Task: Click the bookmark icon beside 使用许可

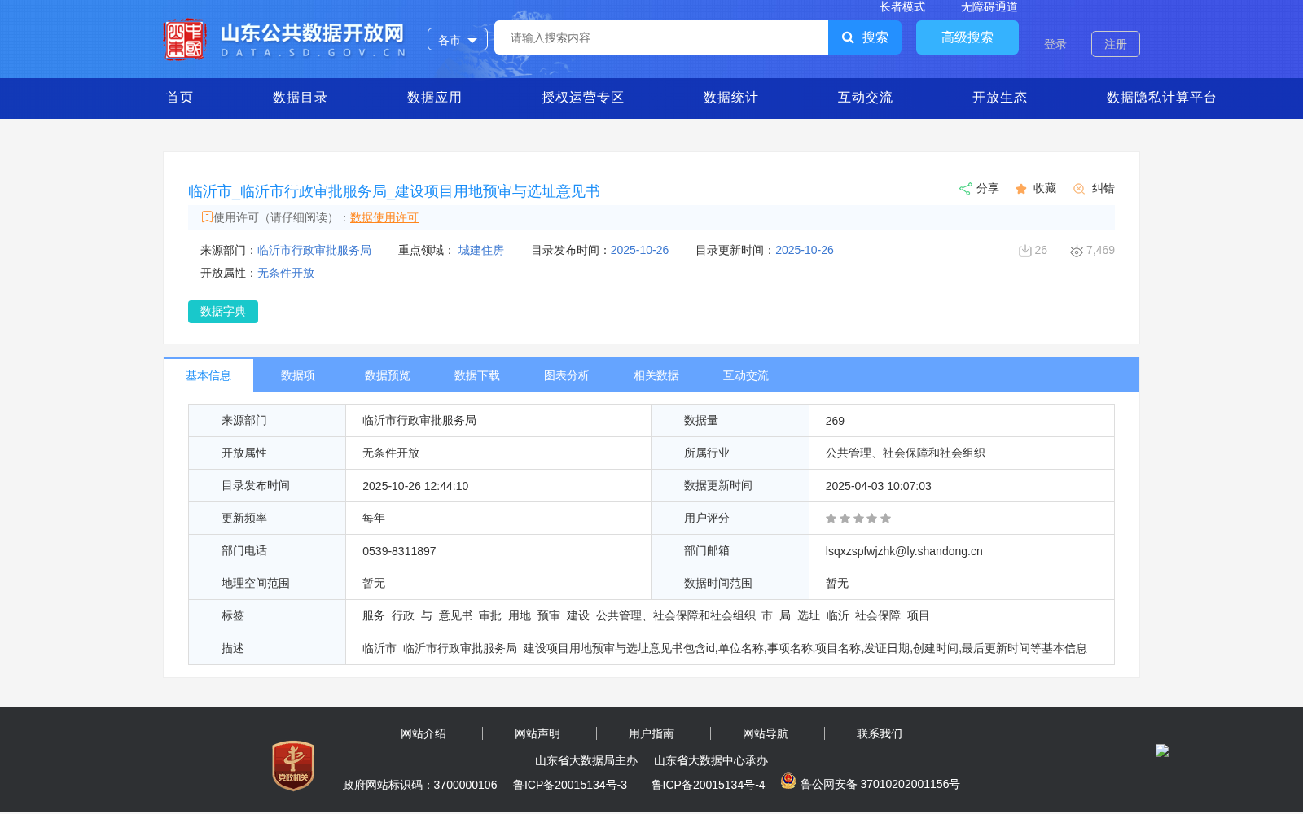Action: coord(207,217)
